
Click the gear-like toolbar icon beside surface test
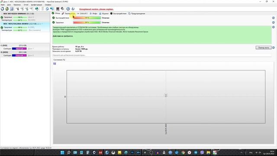pyautogui.click(x=62, y=9)
